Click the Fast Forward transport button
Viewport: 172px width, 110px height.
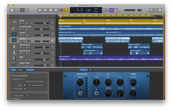click(45, 10)
